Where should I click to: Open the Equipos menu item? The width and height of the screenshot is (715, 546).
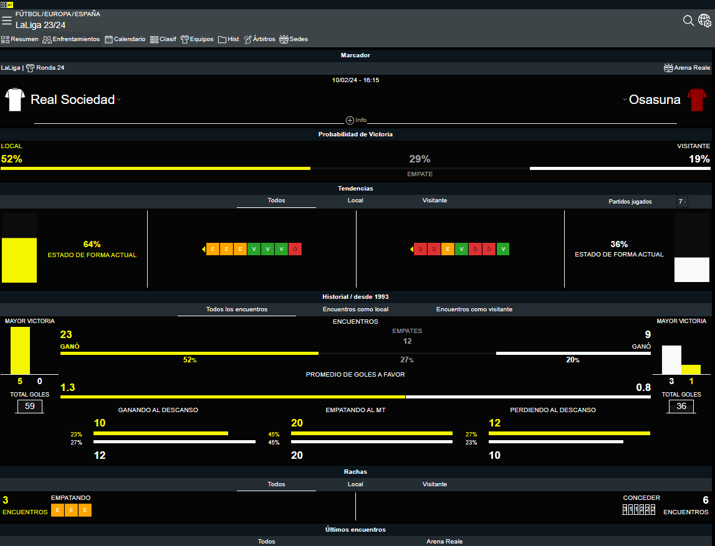197,39
